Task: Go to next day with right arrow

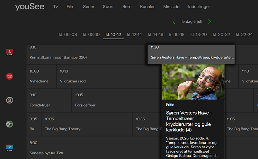Action: click(209, 22)
